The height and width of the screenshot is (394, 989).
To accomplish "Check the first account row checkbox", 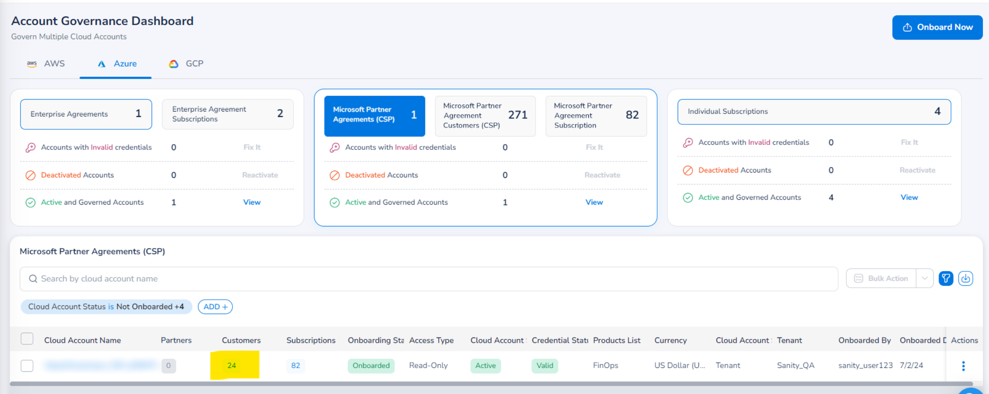I will pos(27,366).
